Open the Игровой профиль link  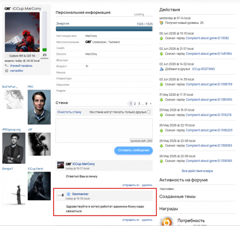pyautogui.click(x=21, y=66)
